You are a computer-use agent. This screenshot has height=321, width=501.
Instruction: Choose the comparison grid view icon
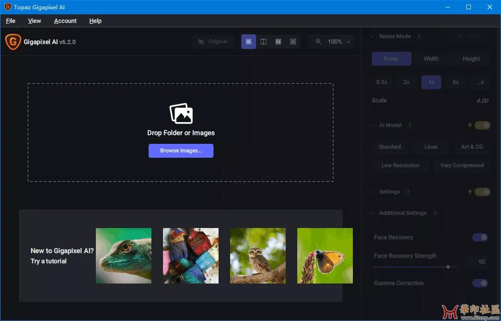[293, 42]
